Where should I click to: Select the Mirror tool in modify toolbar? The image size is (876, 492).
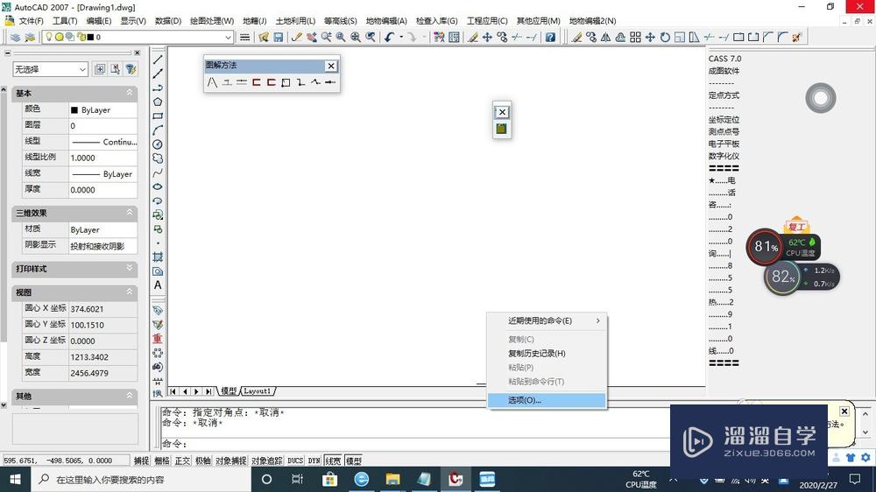coord(605,37)
